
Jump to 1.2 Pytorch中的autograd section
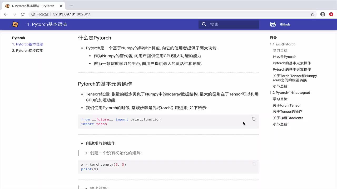(290, 93)
